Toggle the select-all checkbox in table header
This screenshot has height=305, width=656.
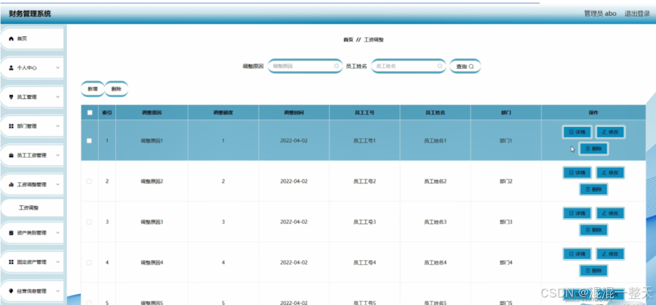pyautogui.click(x=89, y=112)
